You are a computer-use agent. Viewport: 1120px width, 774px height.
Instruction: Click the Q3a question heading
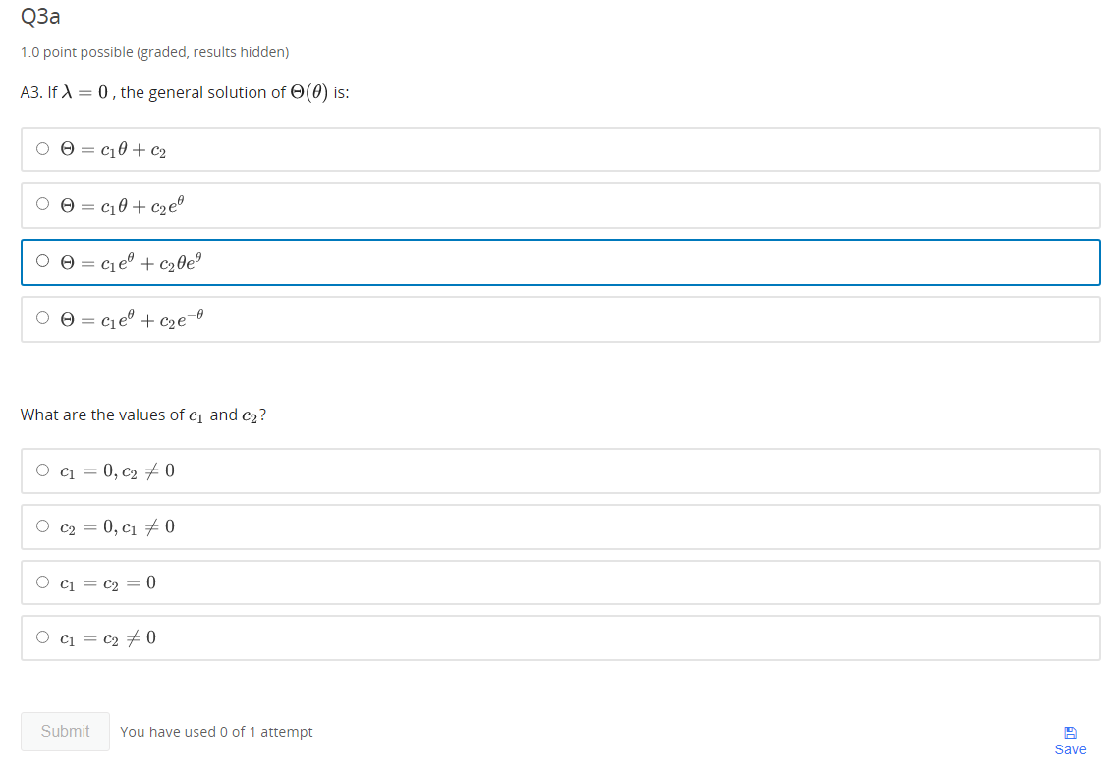coord(33,16)
